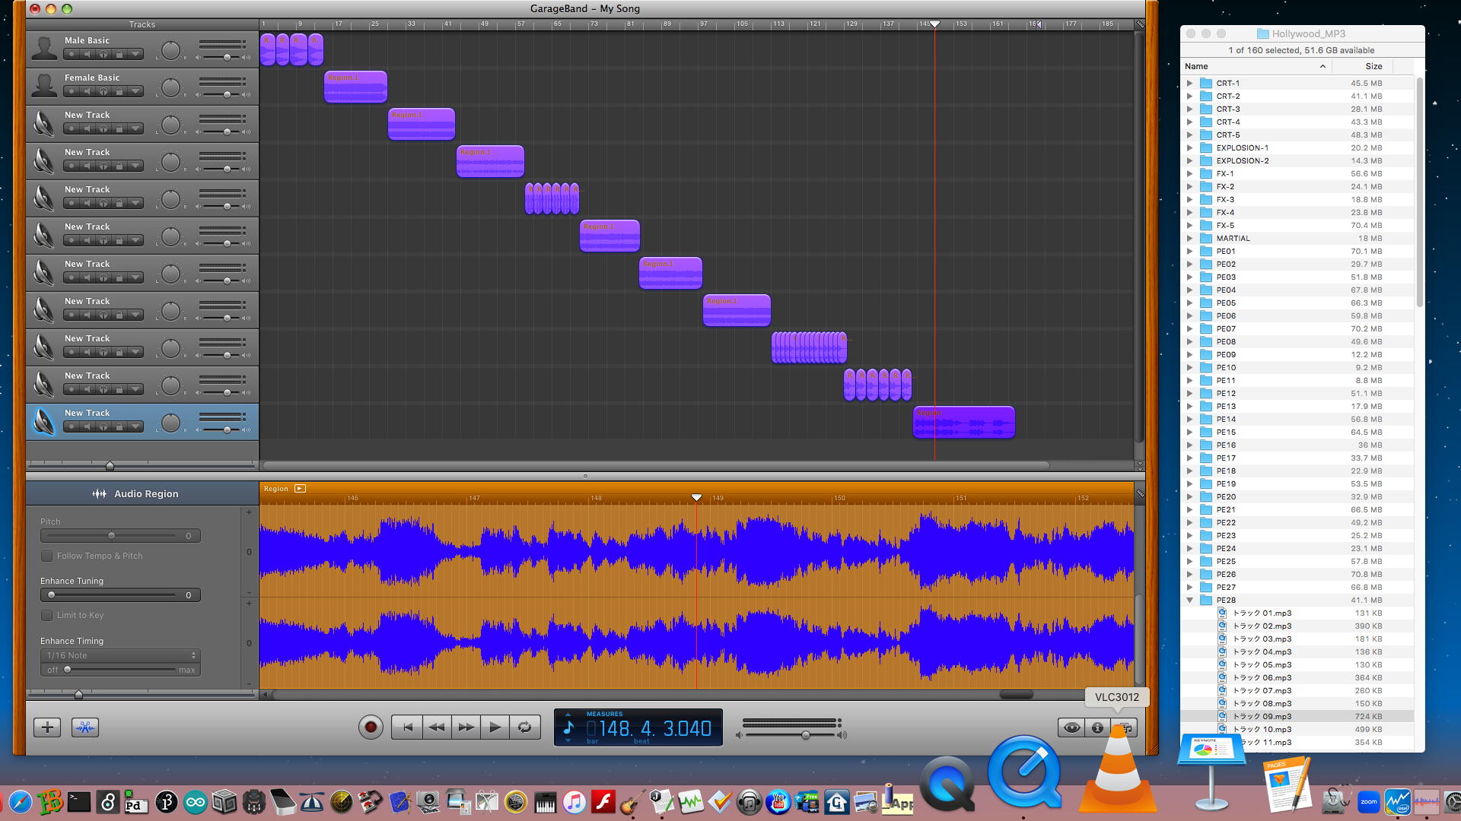Click the add new track plus button
The width and height of the screenshot is (1461, 821).
click(x=47, y=727)
